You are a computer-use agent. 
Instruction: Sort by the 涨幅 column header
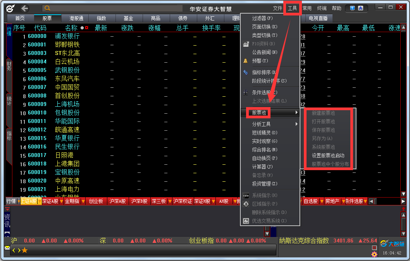click(154, 28)
